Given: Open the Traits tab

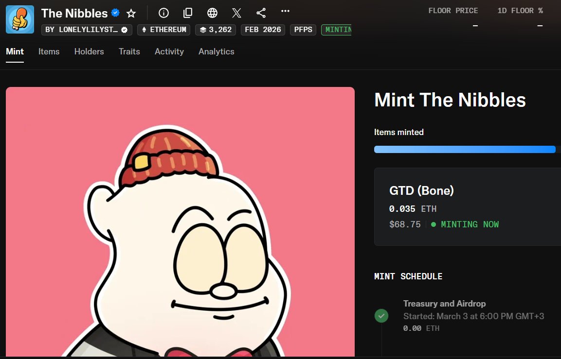Looking at the screenshot, I should point(129,51).
